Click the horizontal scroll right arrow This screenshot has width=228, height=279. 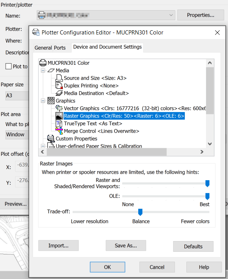point(202,152)
